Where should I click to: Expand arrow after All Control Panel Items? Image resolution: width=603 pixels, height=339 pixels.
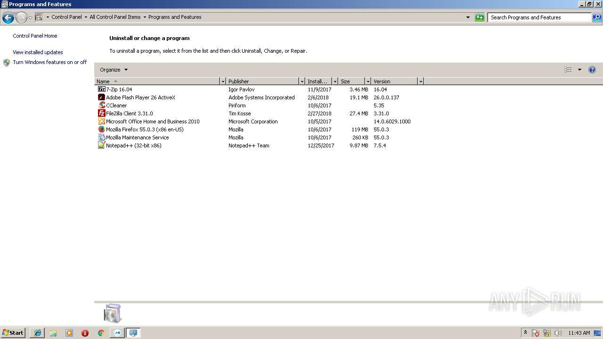click(145, 17)
